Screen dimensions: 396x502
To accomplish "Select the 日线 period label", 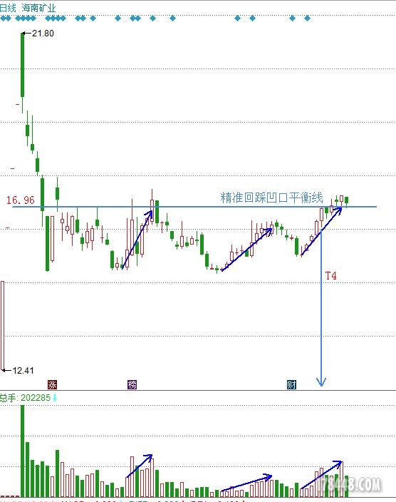I will tap(7, 8).
